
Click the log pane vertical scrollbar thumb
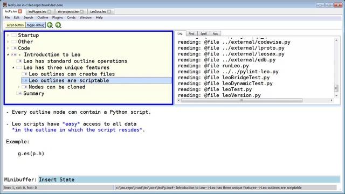pyautogui.click(x=336, y=88)
